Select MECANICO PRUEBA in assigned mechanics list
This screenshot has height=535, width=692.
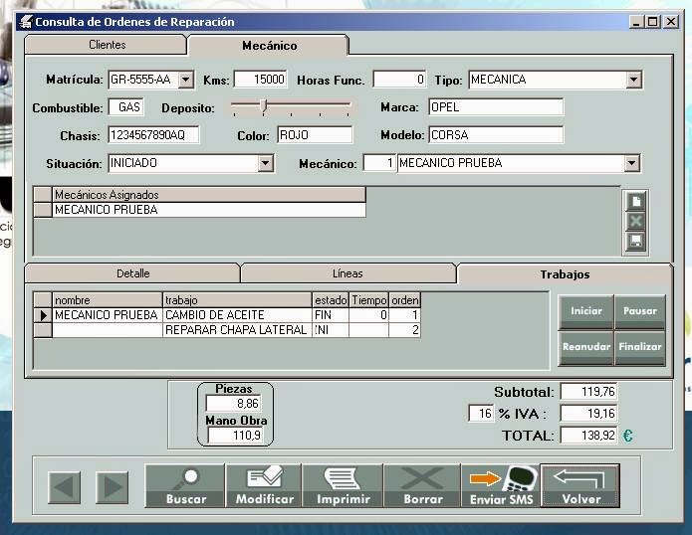pos(209,210)
